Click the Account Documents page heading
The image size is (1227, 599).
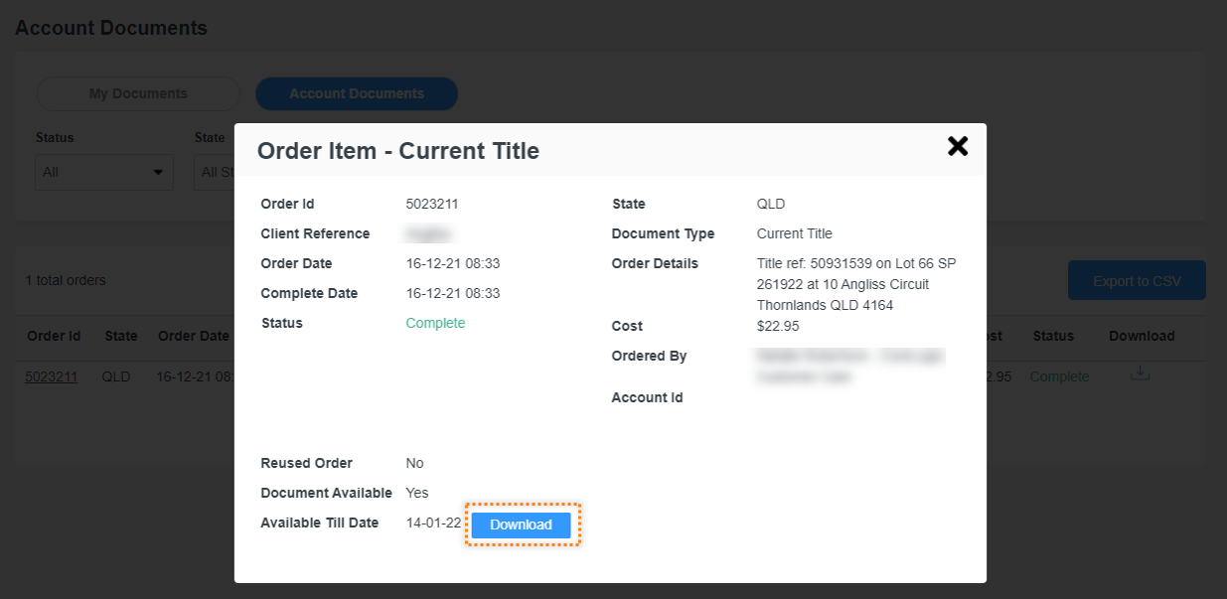coord(111,28)
